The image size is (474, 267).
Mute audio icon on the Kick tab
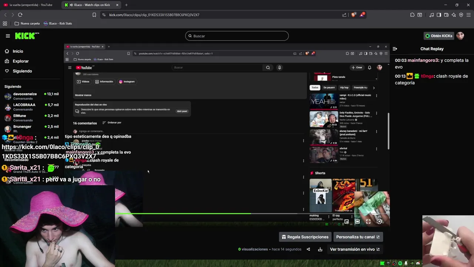(71, 5)
